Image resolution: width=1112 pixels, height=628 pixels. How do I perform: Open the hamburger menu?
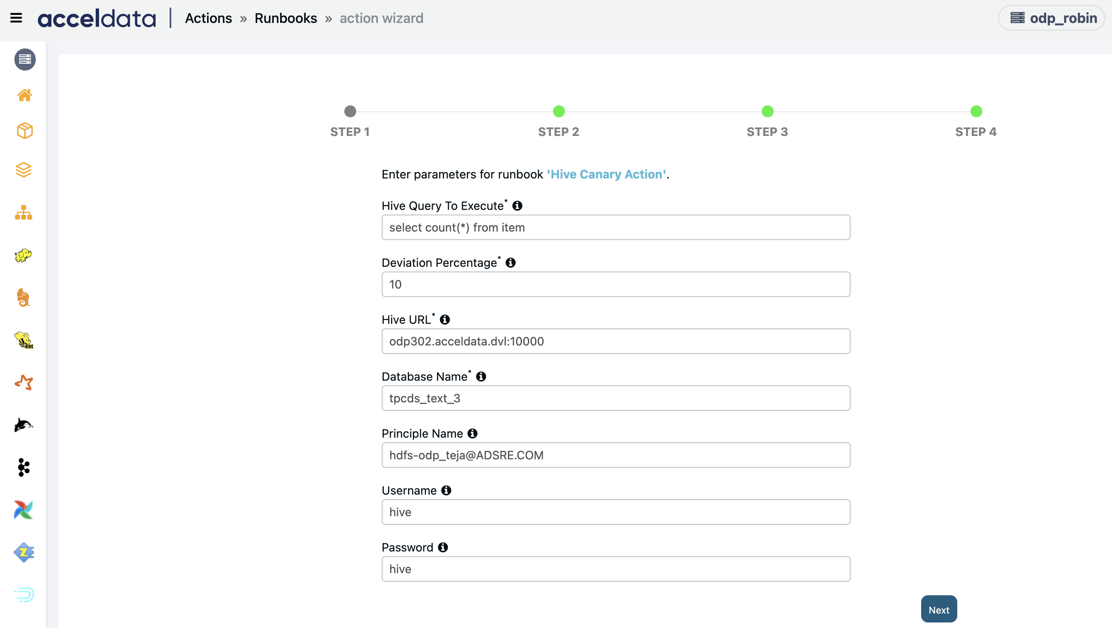pos(16,18)
